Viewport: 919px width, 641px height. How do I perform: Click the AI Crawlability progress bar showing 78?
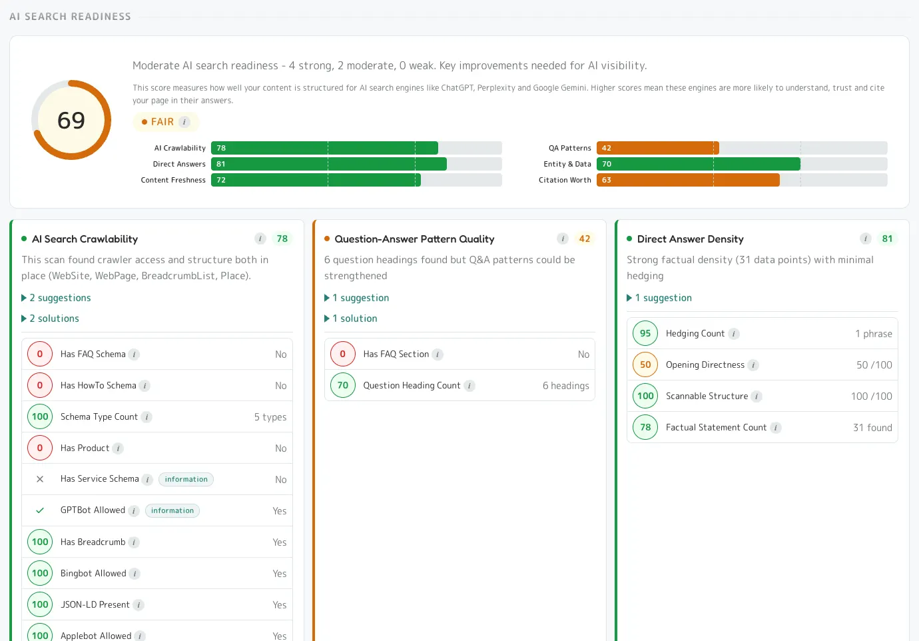[x=356, y=148]
